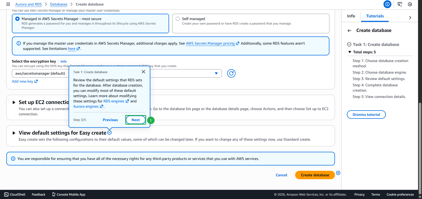Open CloudShell icon in top header

point(400,4)
